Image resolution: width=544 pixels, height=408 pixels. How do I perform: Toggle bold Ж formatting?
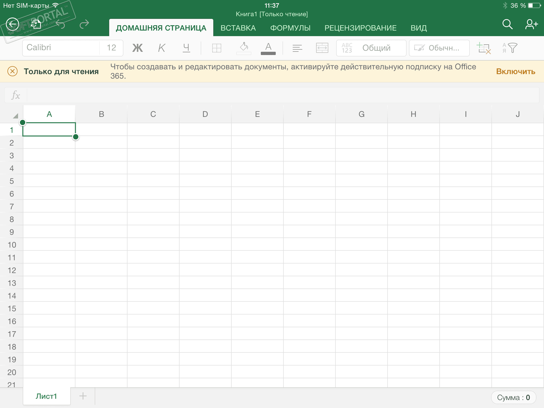coord(137,48)
